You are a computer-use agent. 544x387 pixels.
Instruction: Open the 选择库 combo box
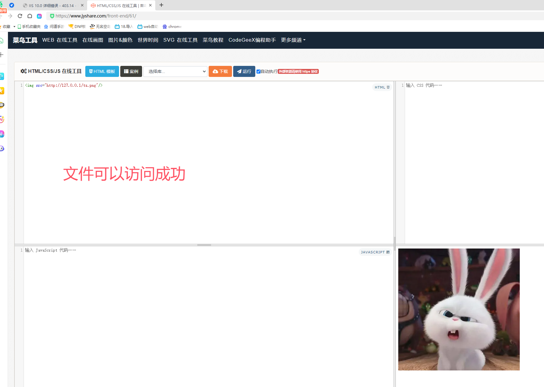coord(175,71)
